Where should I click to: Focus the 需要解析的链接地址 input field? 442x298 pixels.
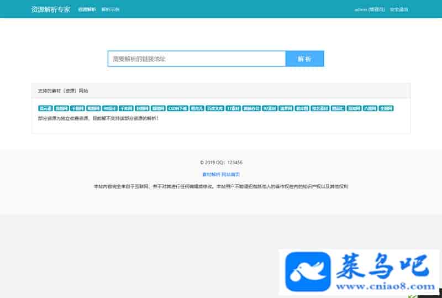197,59
